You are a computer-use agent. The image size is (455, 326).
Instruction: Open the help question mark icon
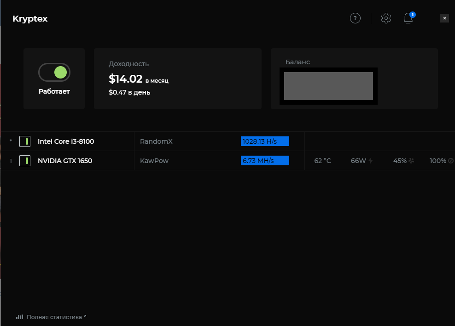click(355, 18)
